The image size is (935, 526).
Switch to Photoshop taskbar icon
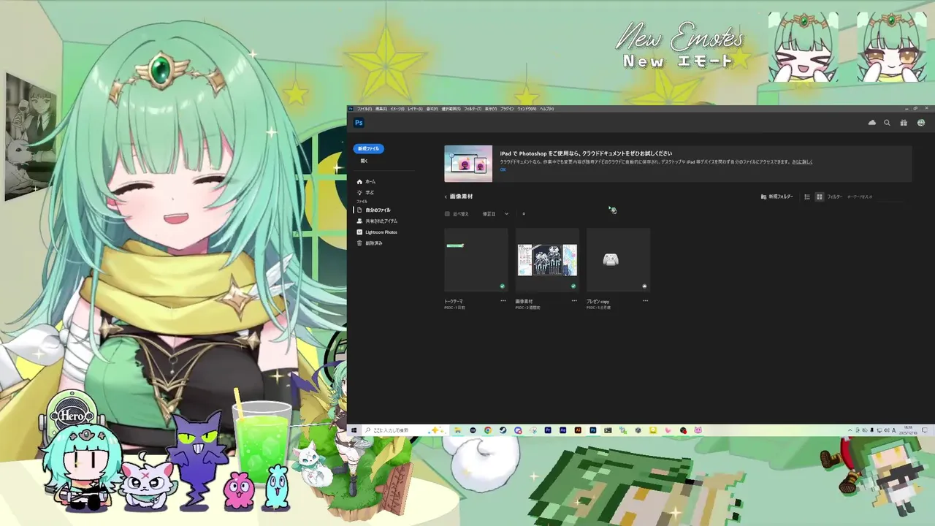coord(593,430)
